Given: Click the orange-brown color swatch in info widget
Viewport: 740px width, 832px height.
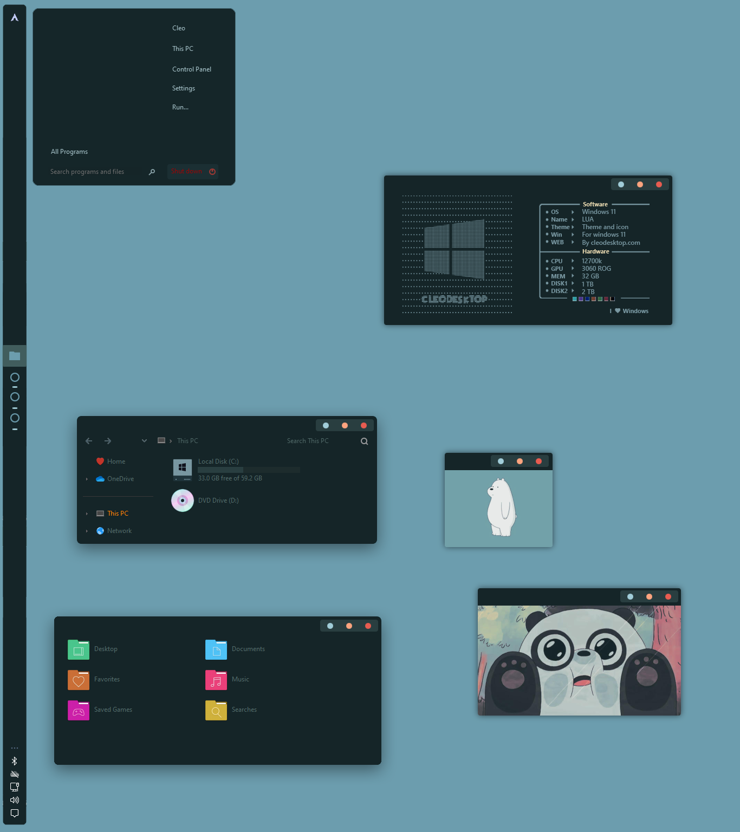Looking at the screenshot, I should (x=594, y=299).
